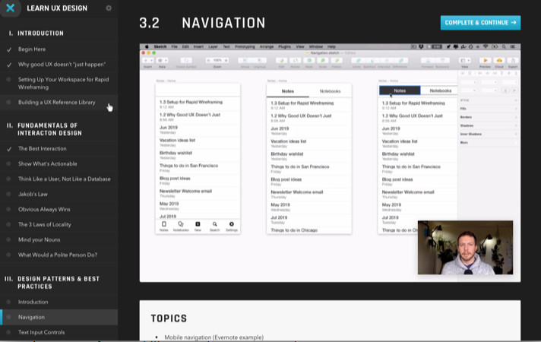The image size is (541, 342).
Task: Select dark 'Notes' segment in right mockup
Action: point(400,90)
